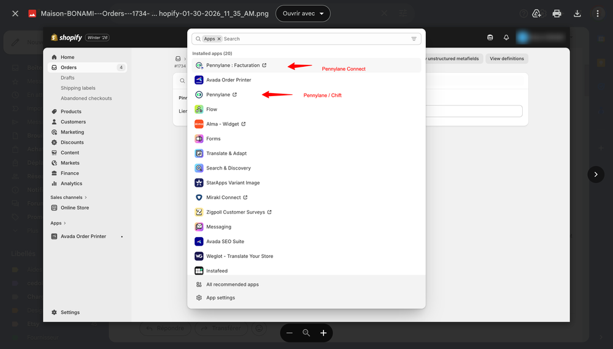The width and height of the screenshot is (613, 349).
Task: Zoom in with the plus icon
Action: (323, 333)
